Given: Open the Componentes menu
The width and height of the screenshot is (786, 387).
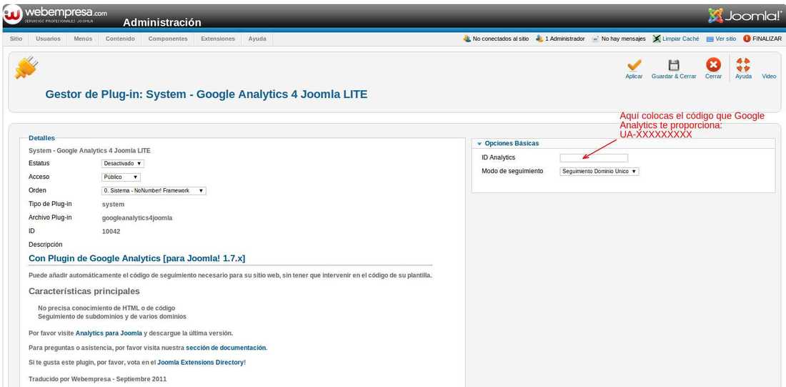Looking at the screenshot, I should coord(168,39).
